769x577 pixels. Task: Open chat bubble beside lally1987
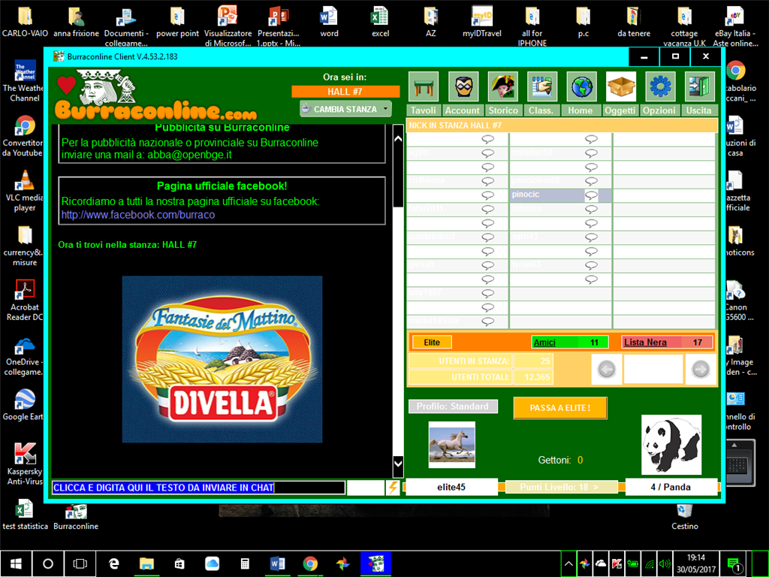pyautogui.click(x=487, y=294)
